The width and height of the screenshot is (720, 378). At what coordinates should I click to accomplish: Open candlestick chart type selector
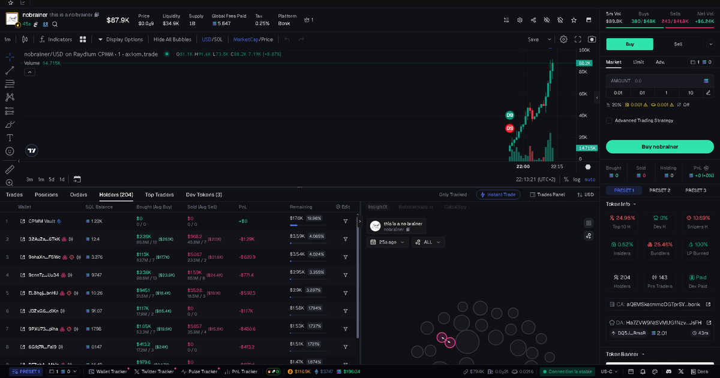coord(25,40)
